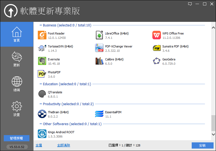216x151 pixels.
Task: Open the feedback chat bubble icon
Action: pyautogui.click(x=190, y=4)
